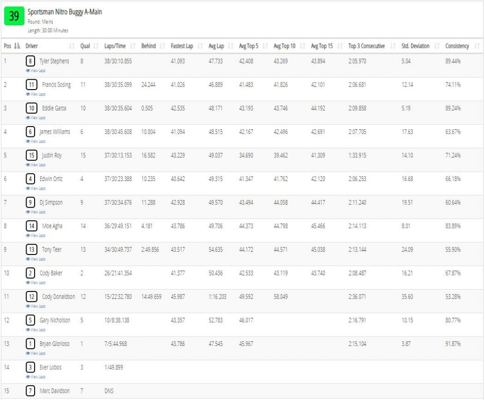This screenshot has width=485, height=400.
Task: Click car number 13 badge for Tony Teer
Action: (32, 249)
